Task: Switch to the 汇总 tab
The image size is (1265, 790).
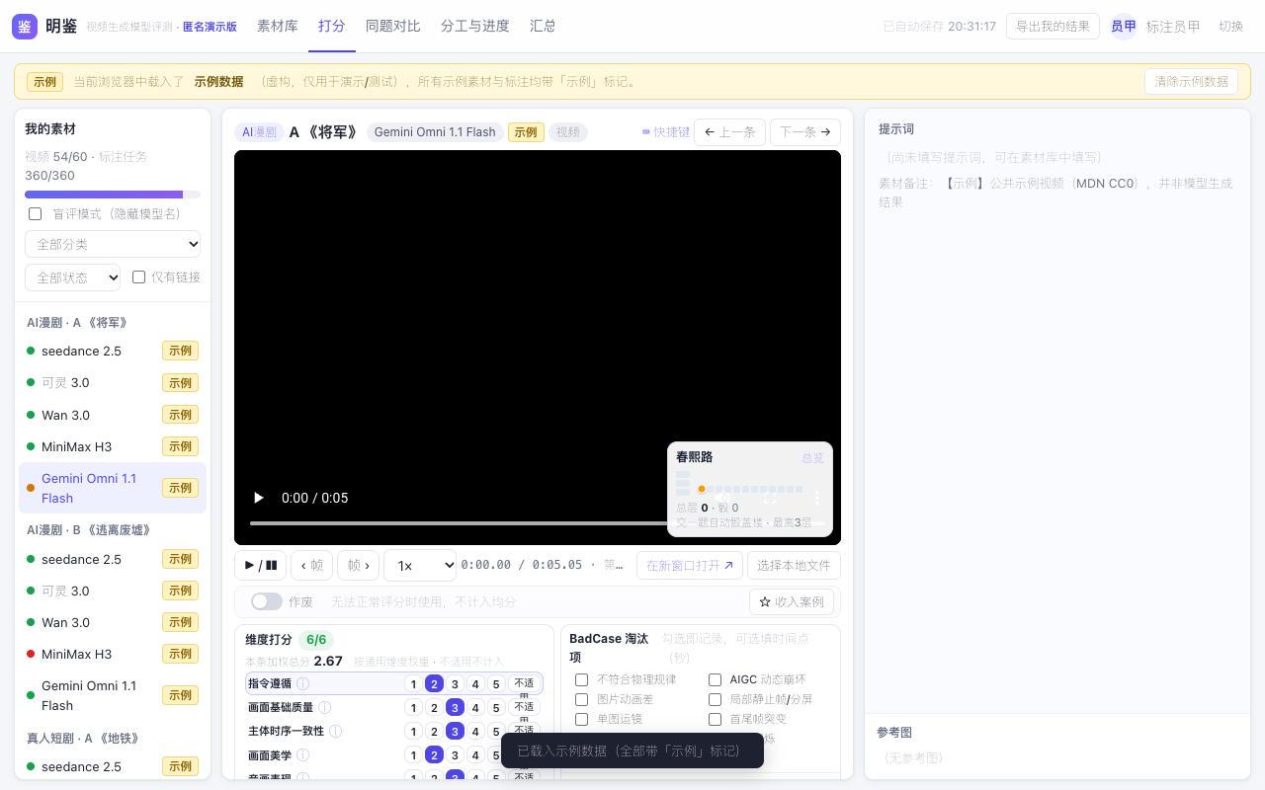Action: 543,27
